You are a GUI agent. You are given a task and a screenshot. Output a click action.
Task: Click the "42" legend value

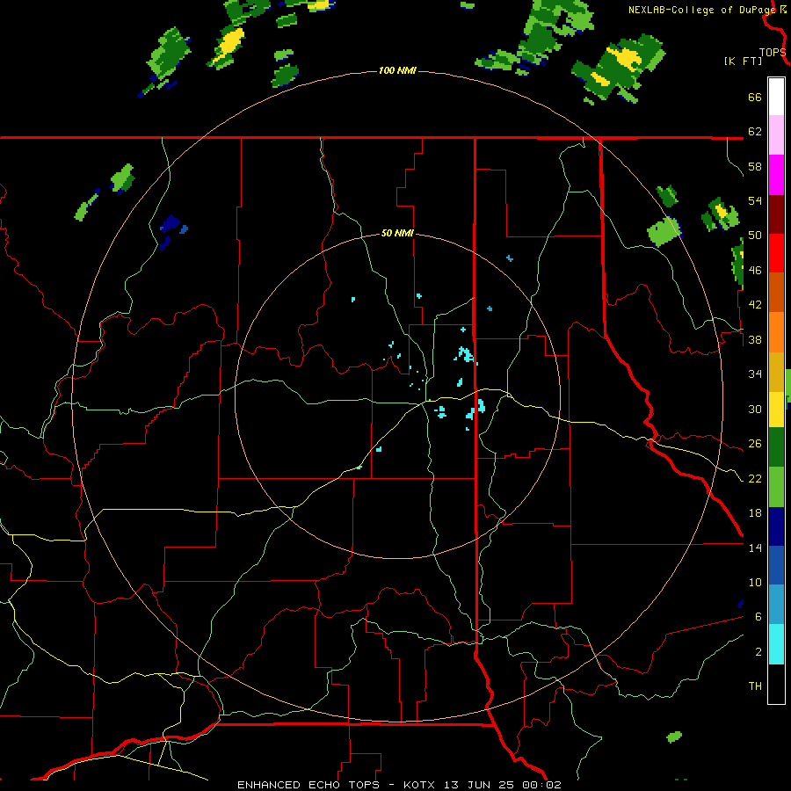tap(755, 305)
